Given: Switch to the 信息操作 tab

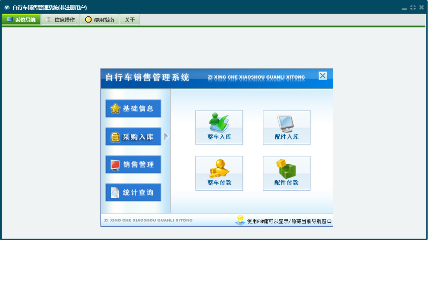Looking at the screenshot, I should click(x=61, y=19).
